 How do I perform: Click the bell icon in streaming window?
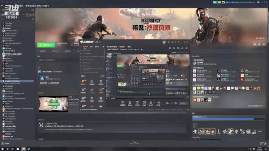pyautogui.click(x=182, y=48)
